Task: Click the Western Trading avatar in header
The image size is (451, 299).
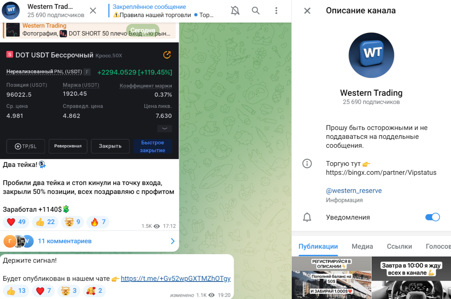Action: point(11,11)
